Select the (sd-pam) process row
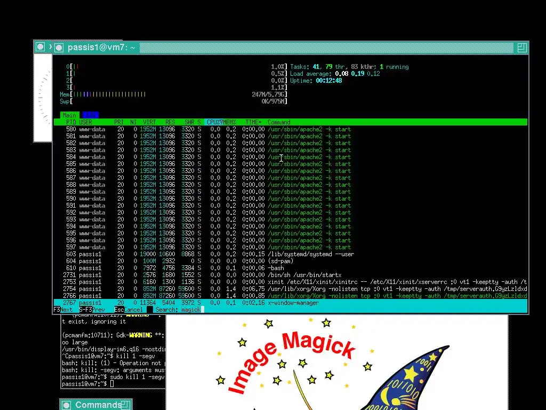The height and width of the screenshot is (410, 546). (x=291, y=261)
